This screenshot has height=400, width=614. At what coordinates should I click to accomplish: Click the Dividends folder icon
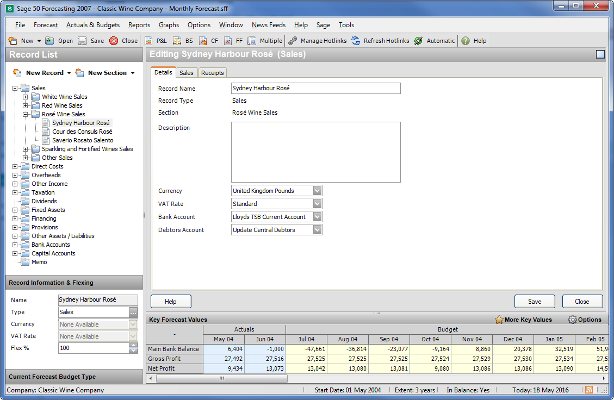point(25,201)
